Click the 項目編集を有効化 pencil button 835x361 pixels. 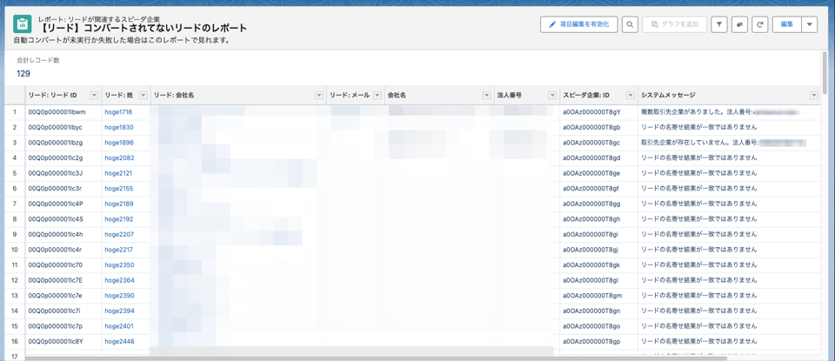578,25
